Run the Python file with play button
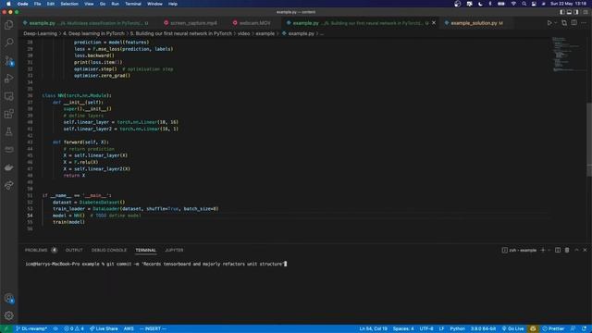This screenshot has height=333, width=592. click(549, 23)
